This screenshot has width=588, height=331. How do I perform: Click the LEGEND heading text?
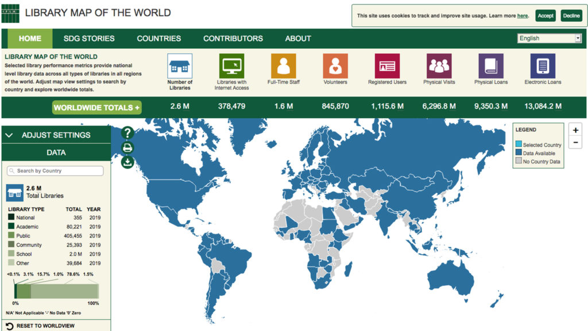[x=526, y=130]
